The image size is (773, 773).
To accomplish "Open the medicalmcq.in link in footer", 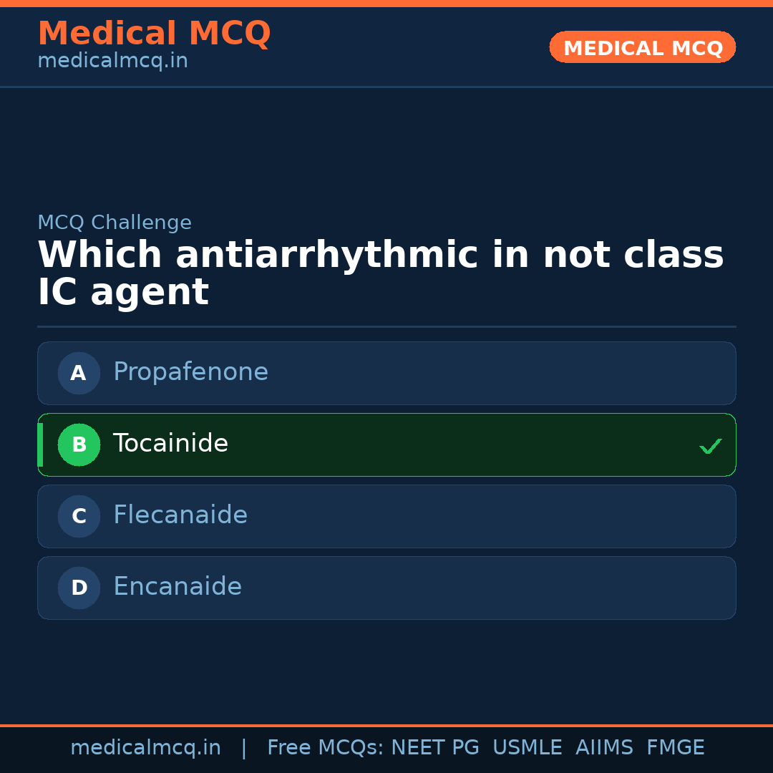I will click(x=145, y=748).
